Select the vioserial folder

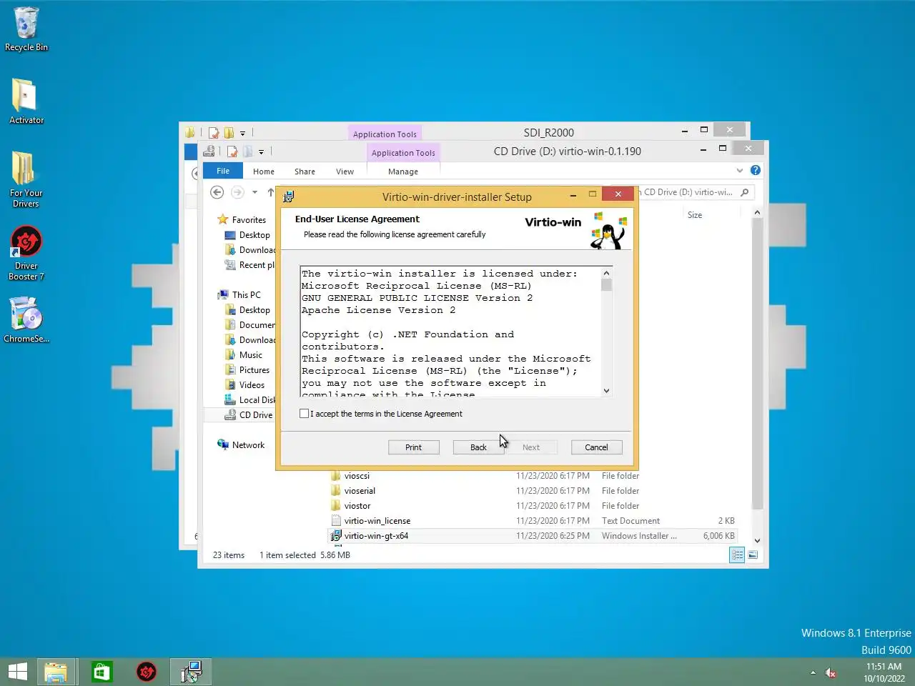click(360, 491)
